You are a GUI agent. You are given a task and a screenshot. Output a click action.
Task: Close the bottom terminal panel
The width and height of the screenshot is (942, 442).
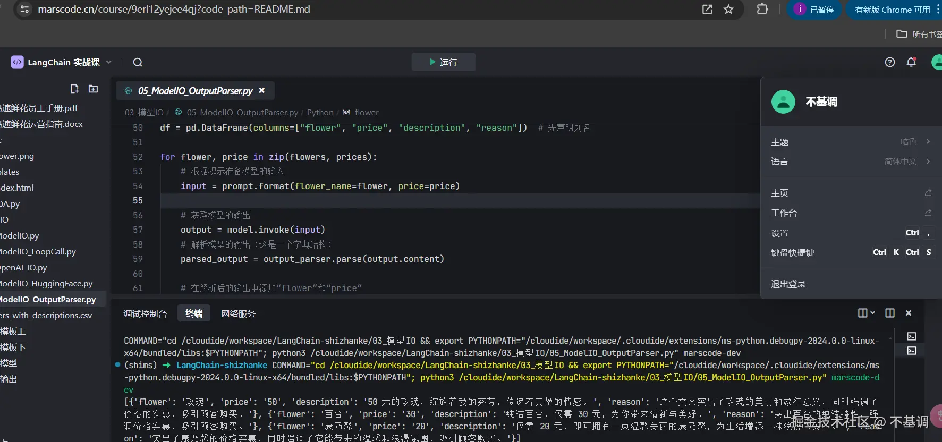(x=909, y=313)
